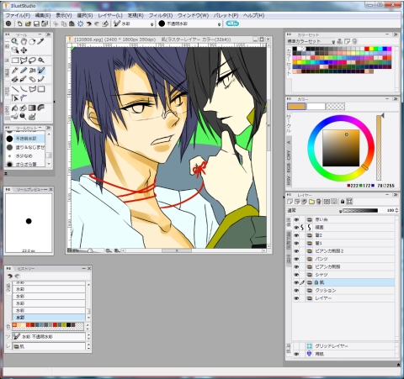Select the Hand pan tool
Image resolution: width=404 pixels, height=379 pixels.
click(x=24, y=42)
